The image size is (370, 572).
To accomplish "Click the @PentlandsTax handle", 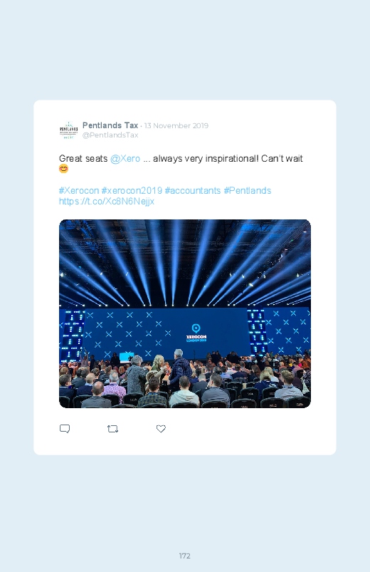I will [x=110, y=135].
